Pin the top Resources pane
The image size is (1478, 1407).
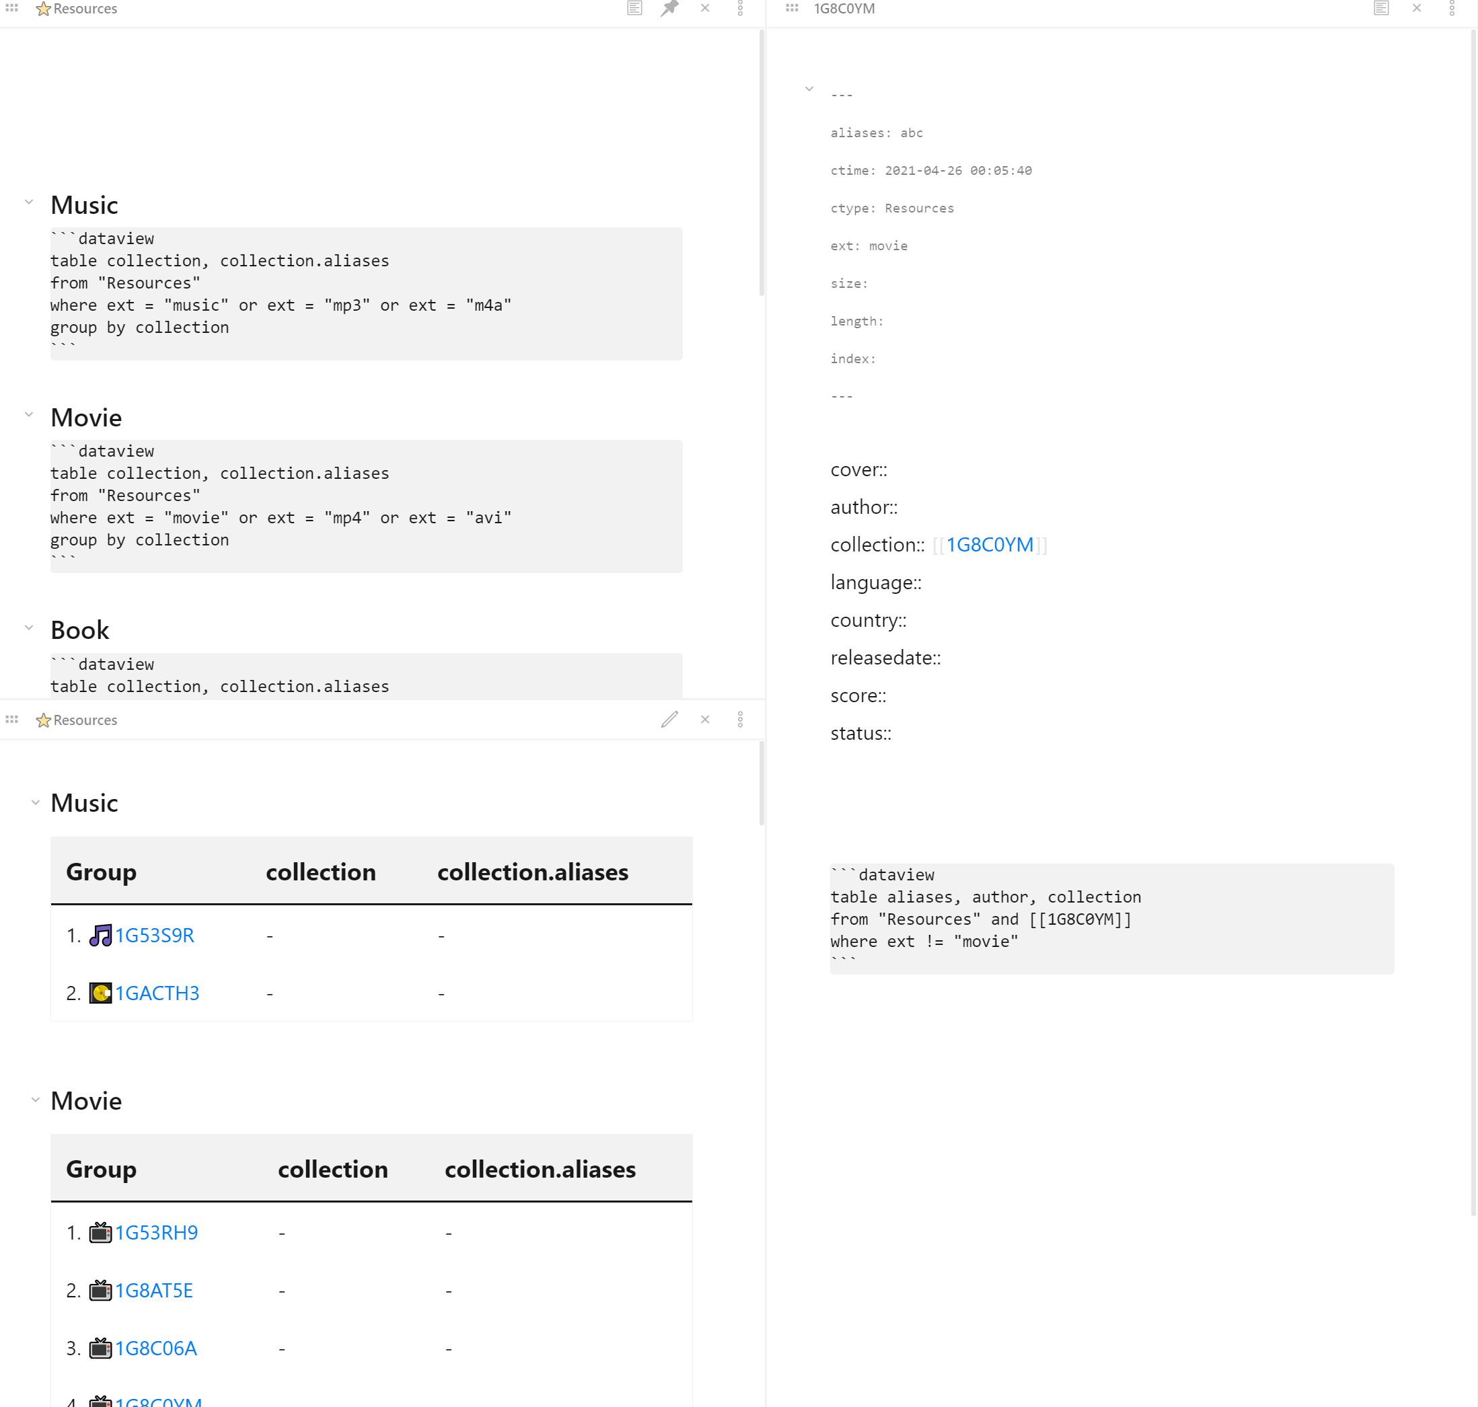(x=669, y=8)
